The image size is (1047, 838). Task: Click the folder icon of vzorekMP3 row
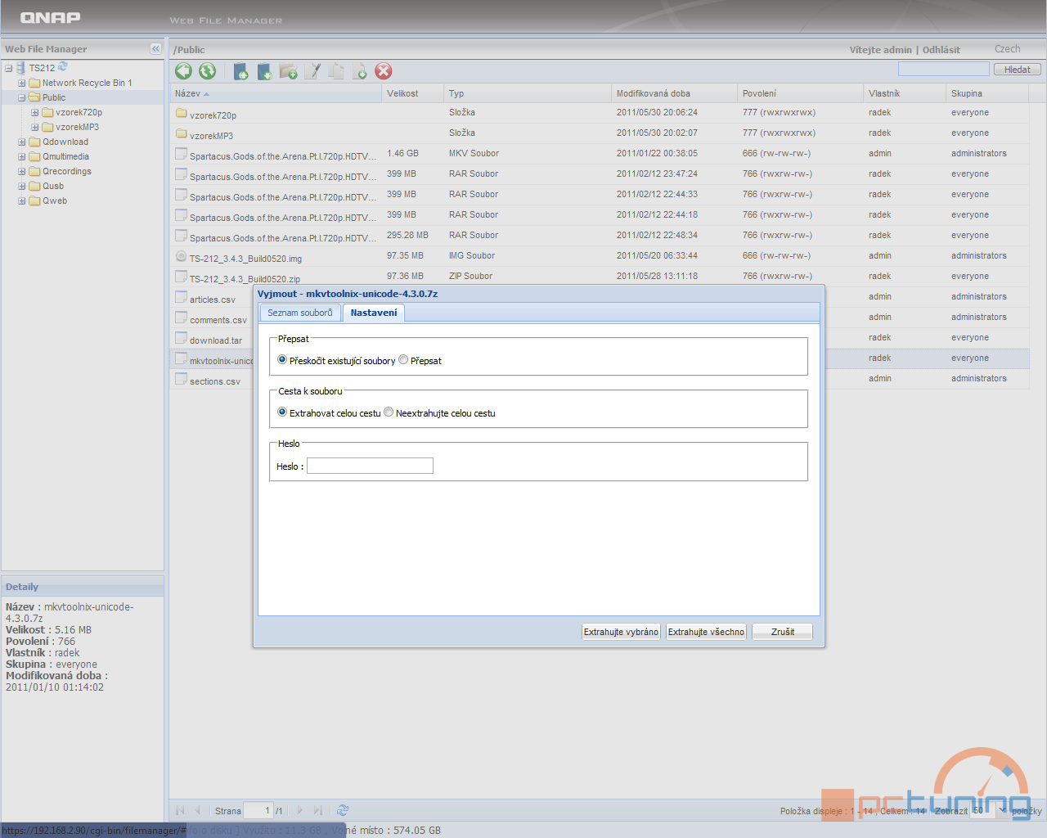pyautogui.click(x=182, y=133)
